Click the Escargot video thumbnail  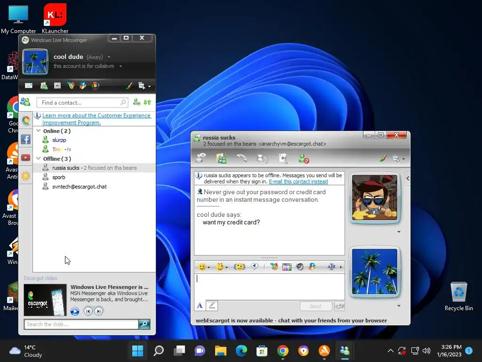[x=45, y=300]
